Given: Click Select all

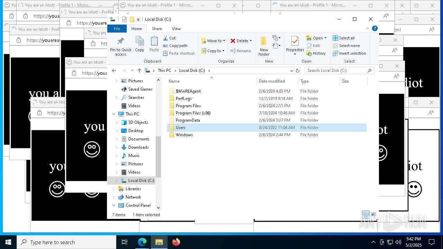Looking at the screenshot, I should click(x=344, y=38).
